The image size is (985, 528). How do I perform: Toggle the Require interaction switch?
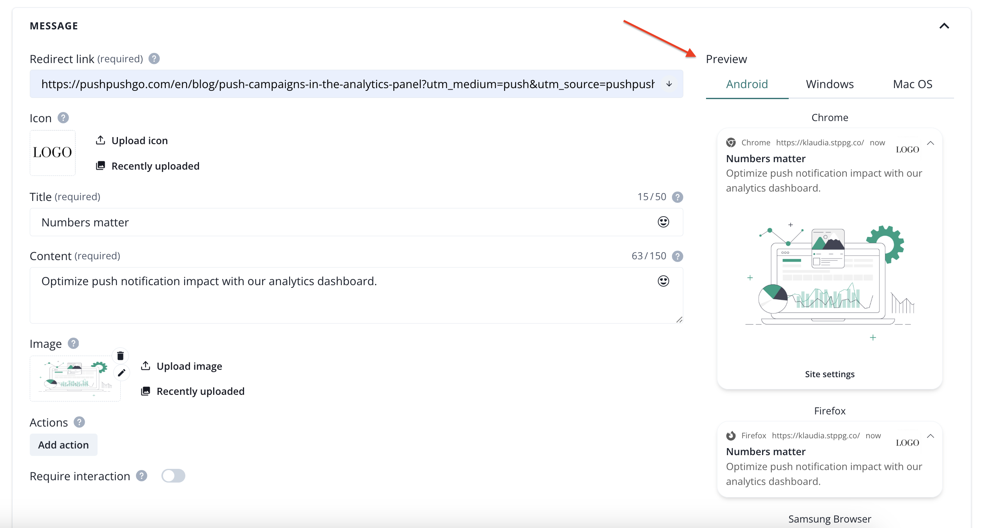[173, 476]
